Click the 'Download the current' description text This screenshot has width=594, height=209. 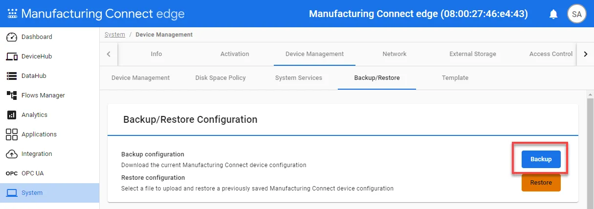click(214, 165)
